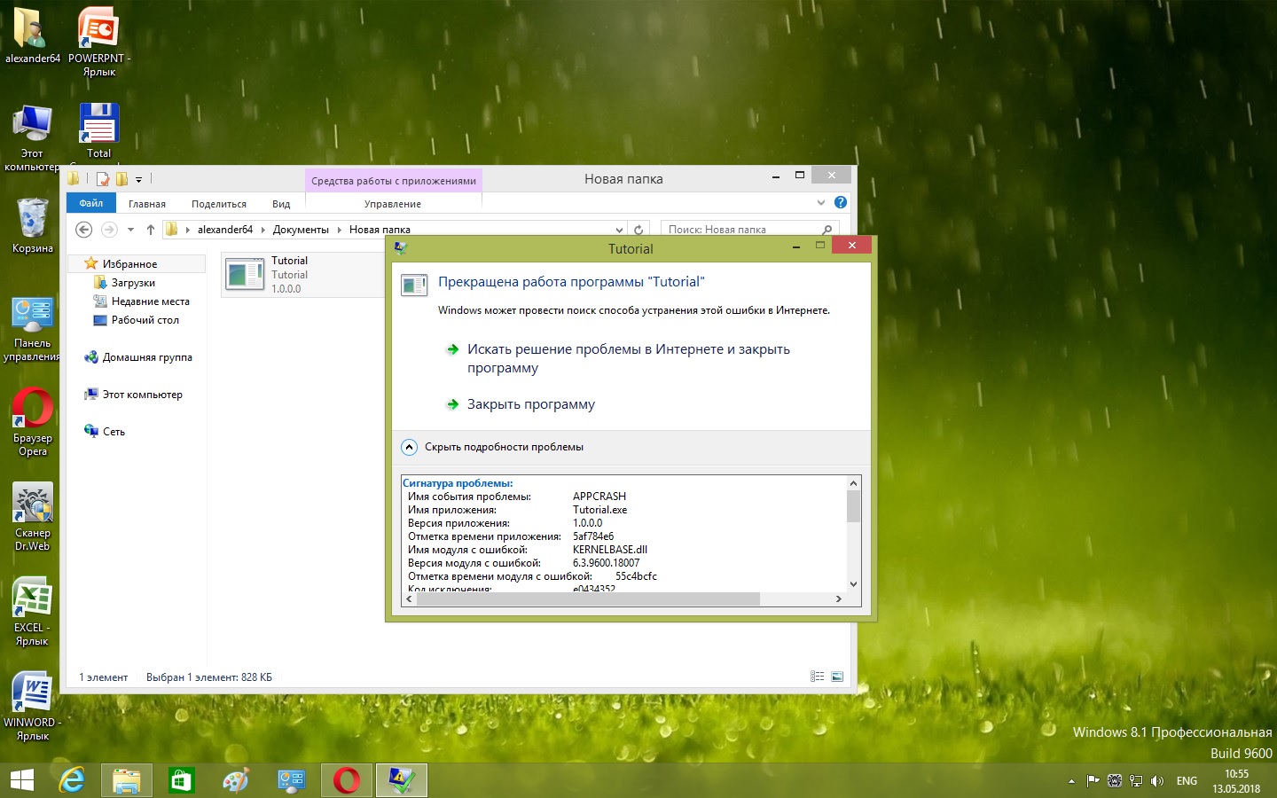Open the Файл ribbon tab
This screenshot has width=1277, height=798.
click(x=91, y=203)
